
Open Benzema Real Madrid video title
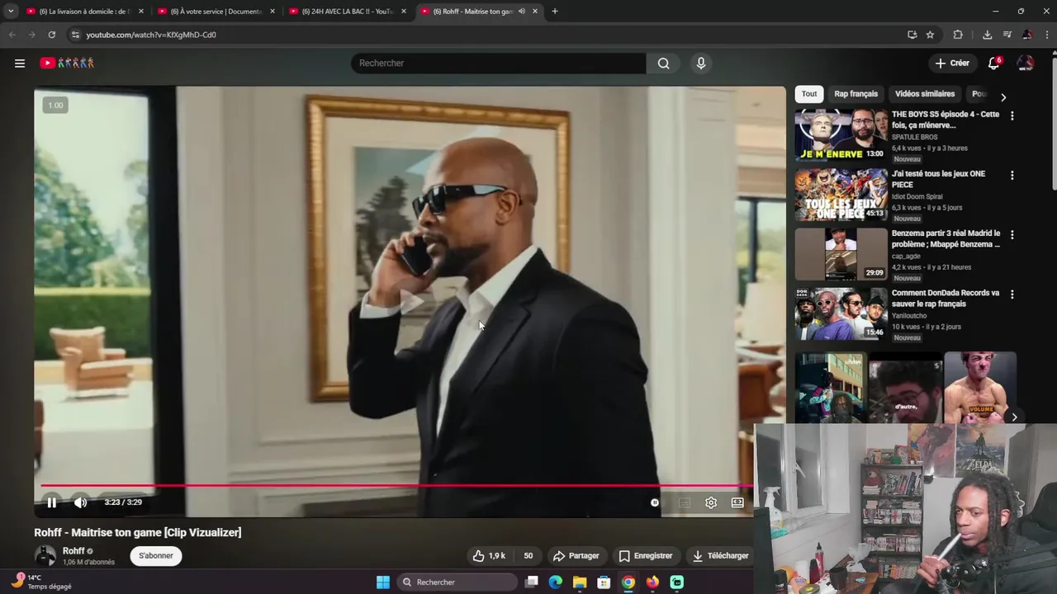[x=946, y=239]
